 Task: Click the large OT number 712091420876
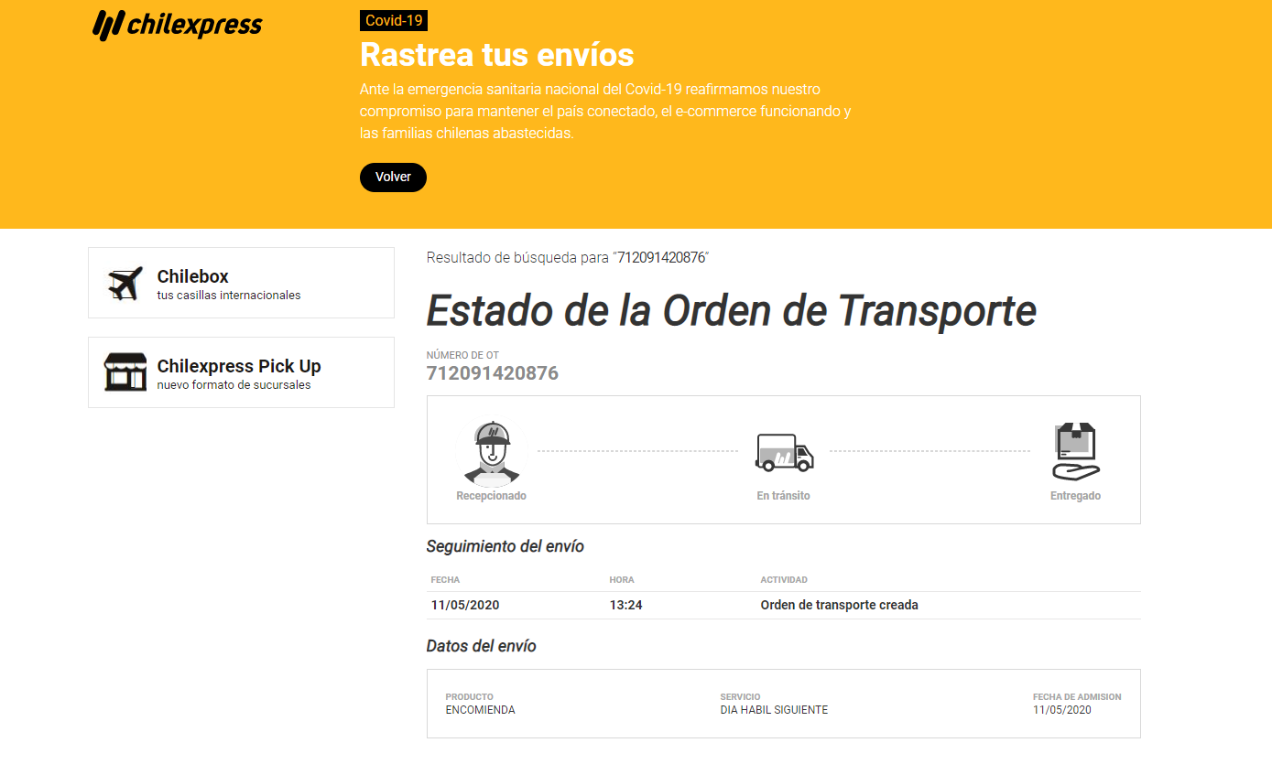click(493, 373)
